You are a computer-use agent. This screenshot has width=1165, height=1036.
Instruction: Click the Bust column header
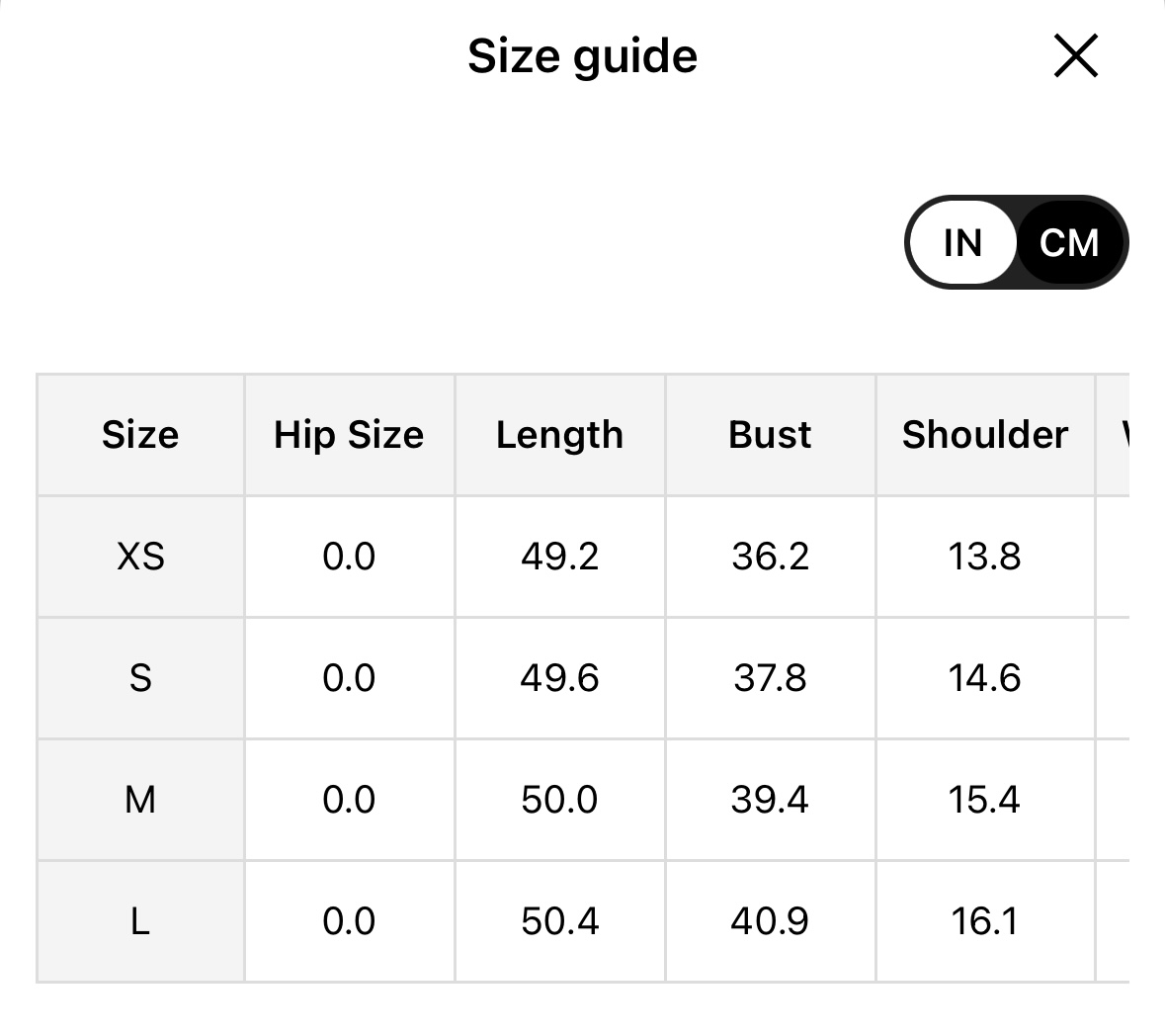(x=770, y=435)
